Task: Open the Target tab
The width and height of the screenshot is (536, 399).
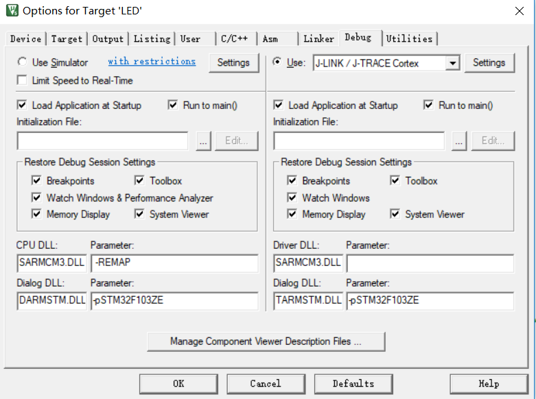Action: coord(67,39)
